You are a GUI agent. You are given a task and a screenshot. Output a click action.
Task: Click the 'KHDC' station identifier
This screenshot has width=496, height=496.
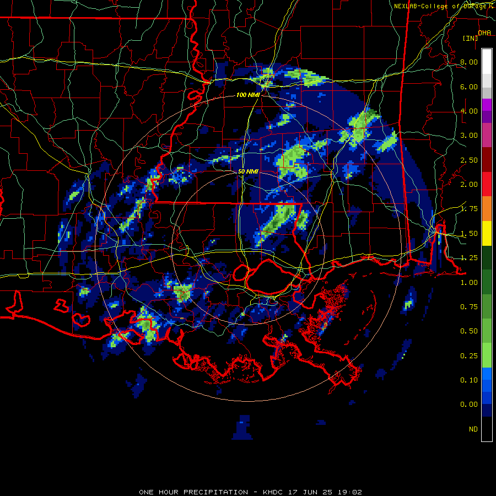click(272, 492)
